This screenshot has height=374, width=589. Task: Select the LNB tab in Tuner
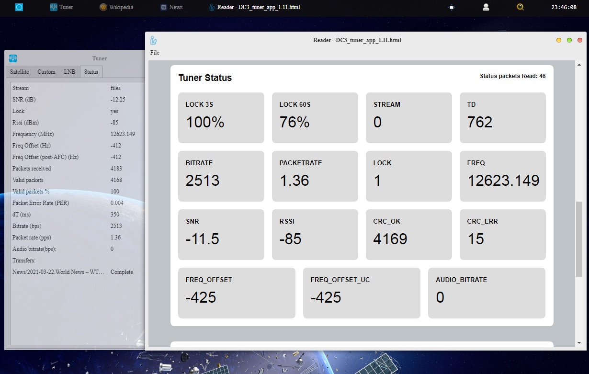69,72
